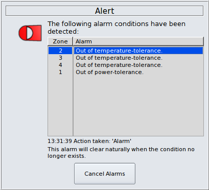This screenshot has height=190, width=209.
Task: Sort list by the Alarm column header
Action: (x=138, y=41)
